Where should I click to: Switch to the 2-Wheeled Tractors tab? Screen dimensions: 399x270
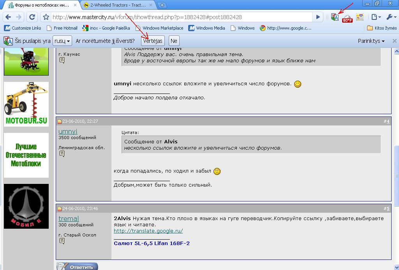coord(118,5)
